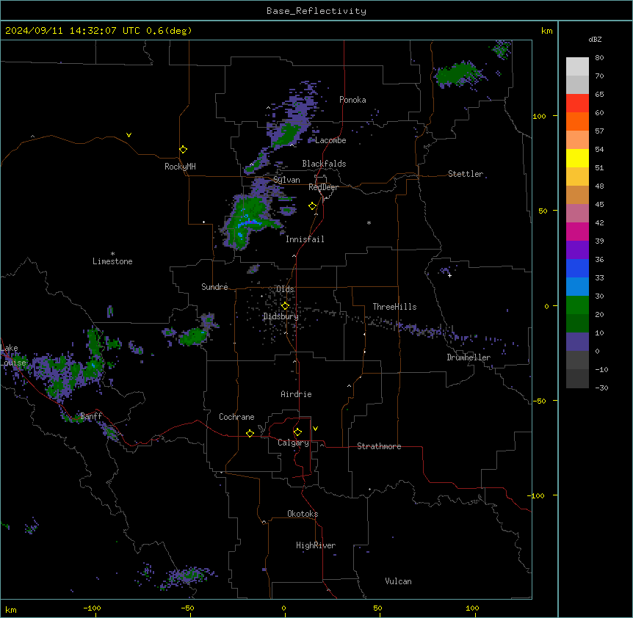633x618 pixels.
Task: Click the asterisk marker above Limestone
Action: coord(112,254)
